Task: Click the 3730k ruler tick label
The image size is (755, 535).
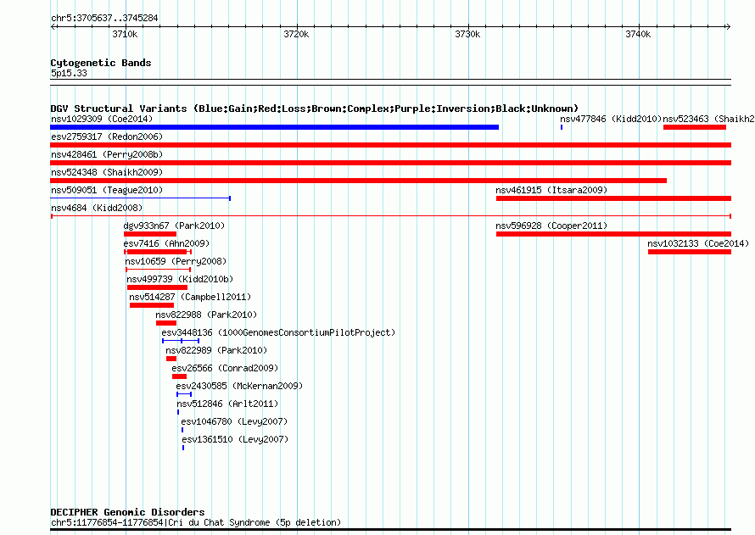Action: click(x=467, y=34)
